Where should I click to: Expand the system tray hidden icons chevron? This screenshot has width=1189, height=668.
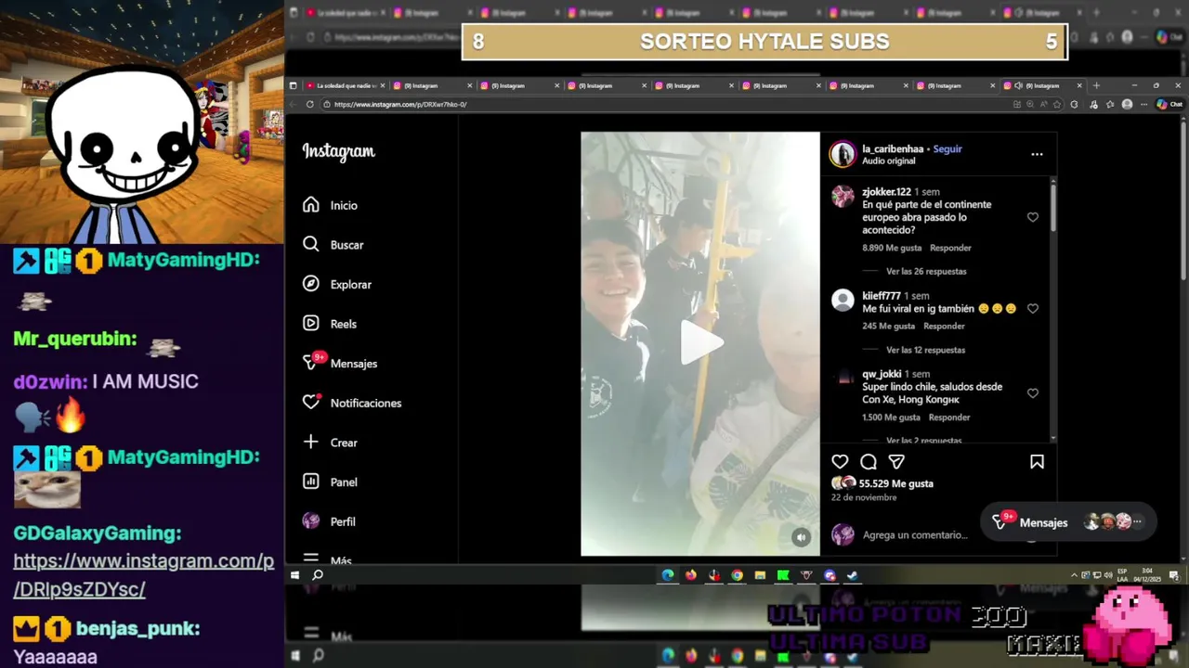click(1074, 575)
